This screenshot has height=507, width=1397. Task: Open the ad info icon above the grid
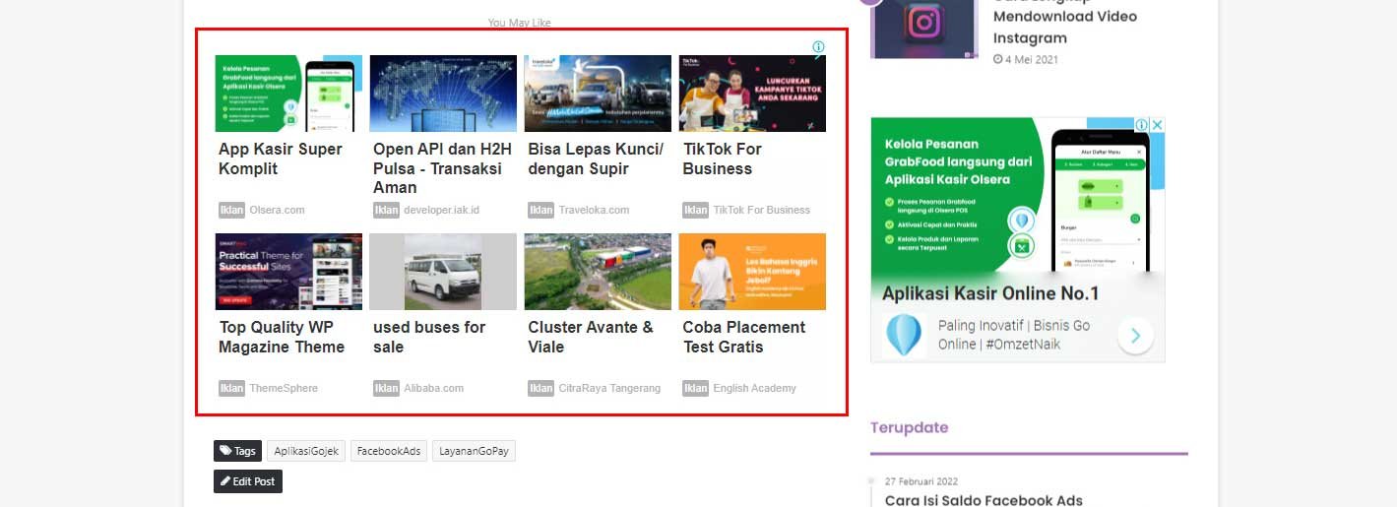coord(818,47)
